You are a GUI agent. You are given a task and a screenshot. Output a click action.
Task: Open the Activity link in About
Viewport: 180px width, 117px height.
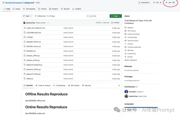129,44
